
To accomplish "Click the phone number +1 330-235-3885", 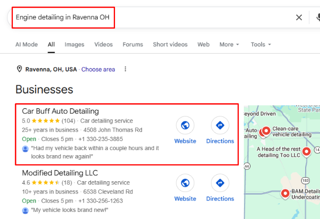I will point(101,139).
